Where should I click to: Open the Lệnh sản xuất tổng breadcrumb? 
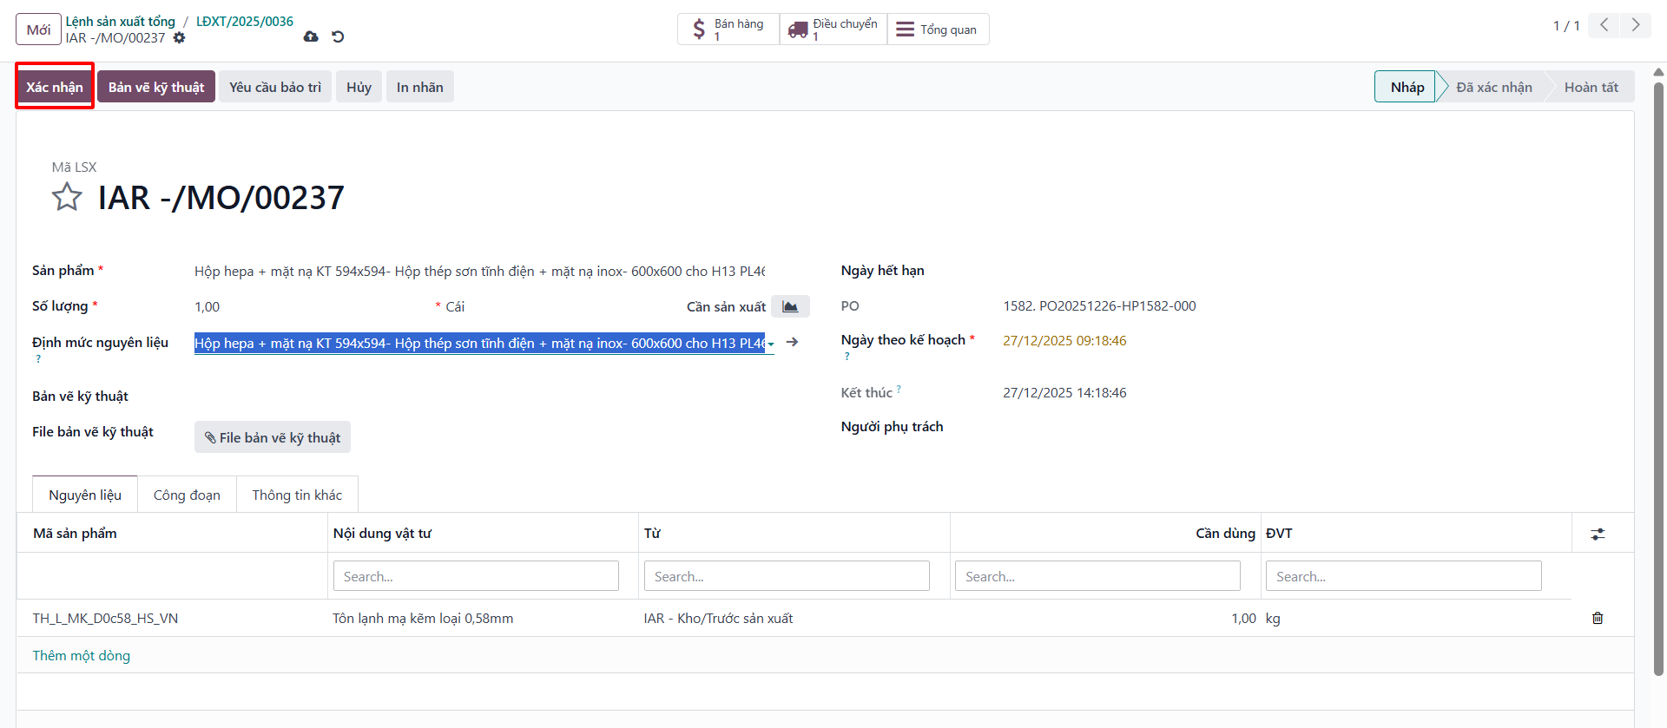click(121, 21)
